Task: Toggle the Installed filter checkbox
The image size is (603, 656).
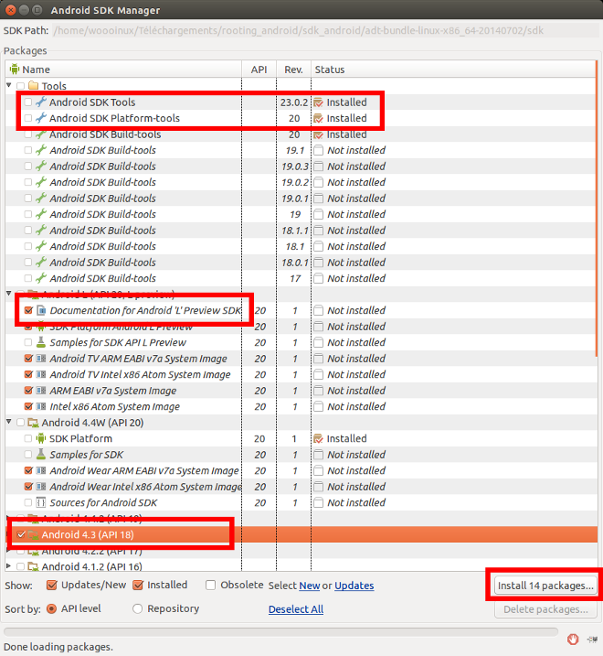Action: (138, 585)
